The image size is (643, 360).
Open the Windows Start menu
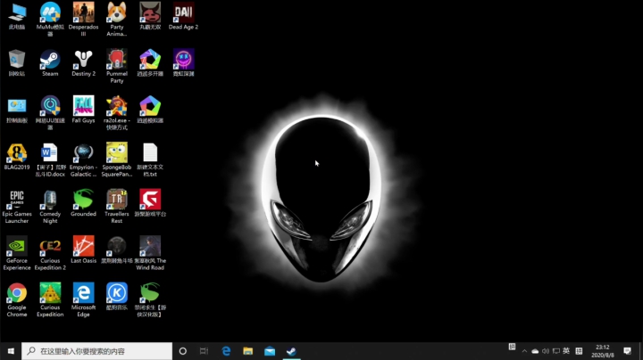pyautogui.click(x=11, y=351)
